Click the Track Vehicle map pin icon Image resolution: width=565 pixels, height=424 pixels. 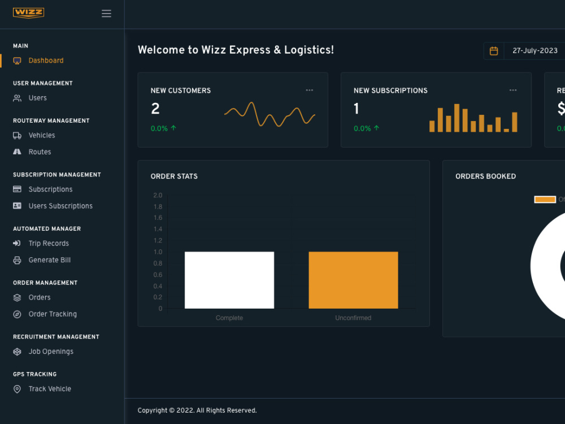[x=17, y=389]
